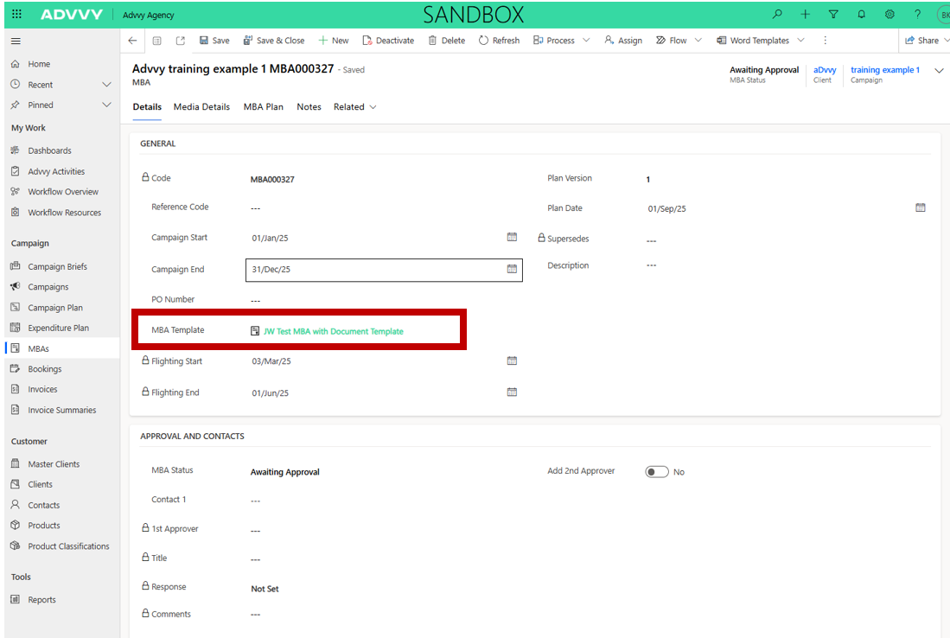
Task: Switch to the Notes tab
Action: pyautogui.click(x=309, y=106)
